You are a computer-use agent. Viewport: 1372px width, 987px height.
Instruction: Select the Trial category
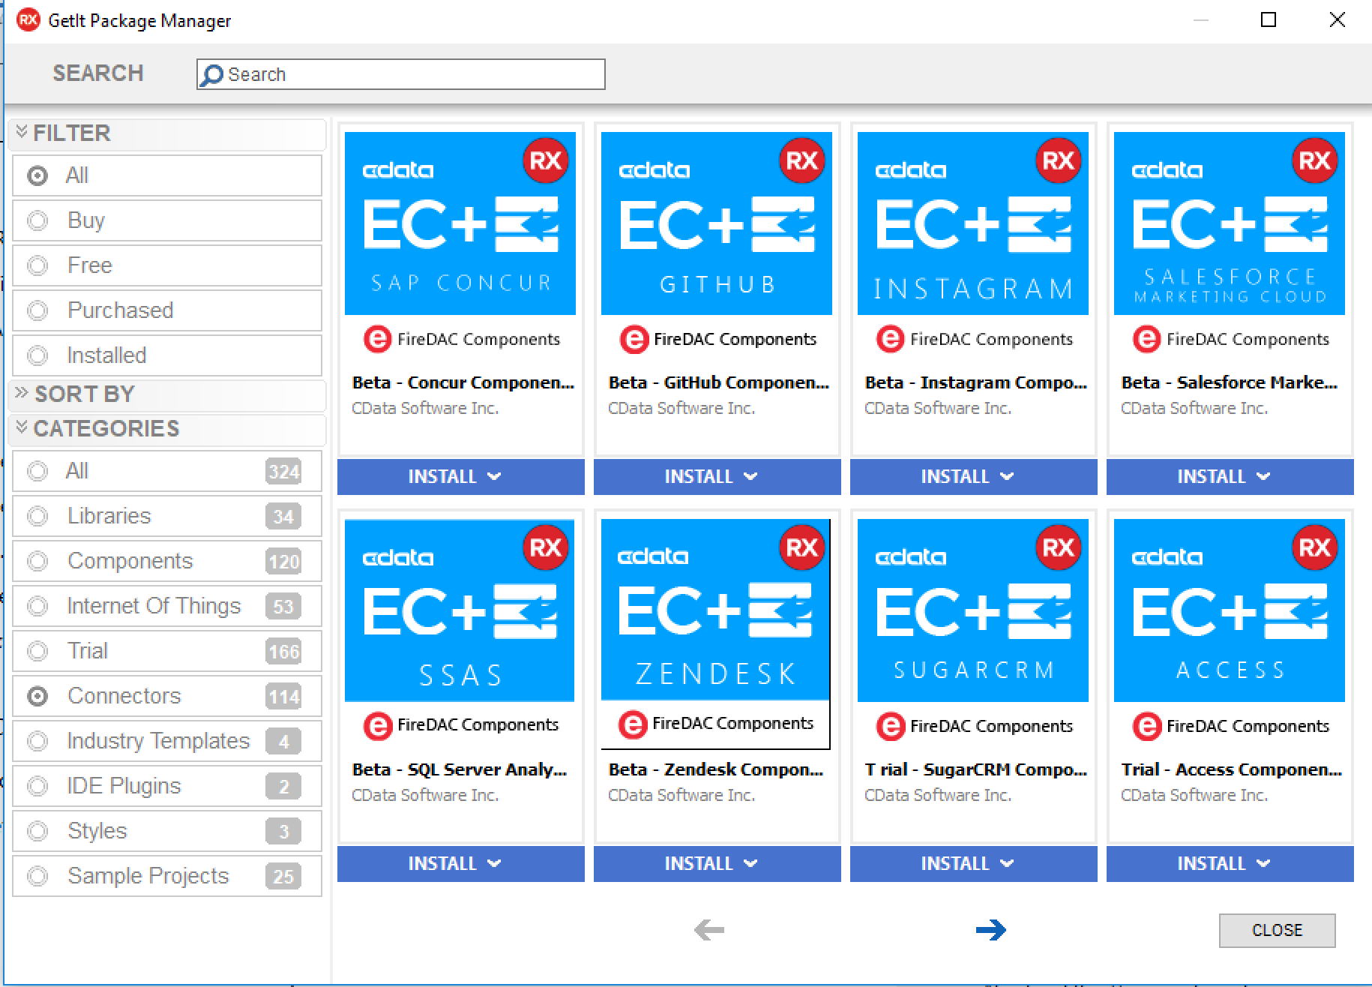(167, 651)
